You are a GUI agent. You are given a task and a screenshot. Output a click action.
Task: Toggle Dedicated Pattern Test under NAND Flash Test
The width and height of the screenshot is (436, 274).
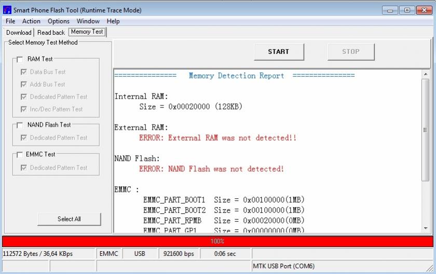coord(24,138)
